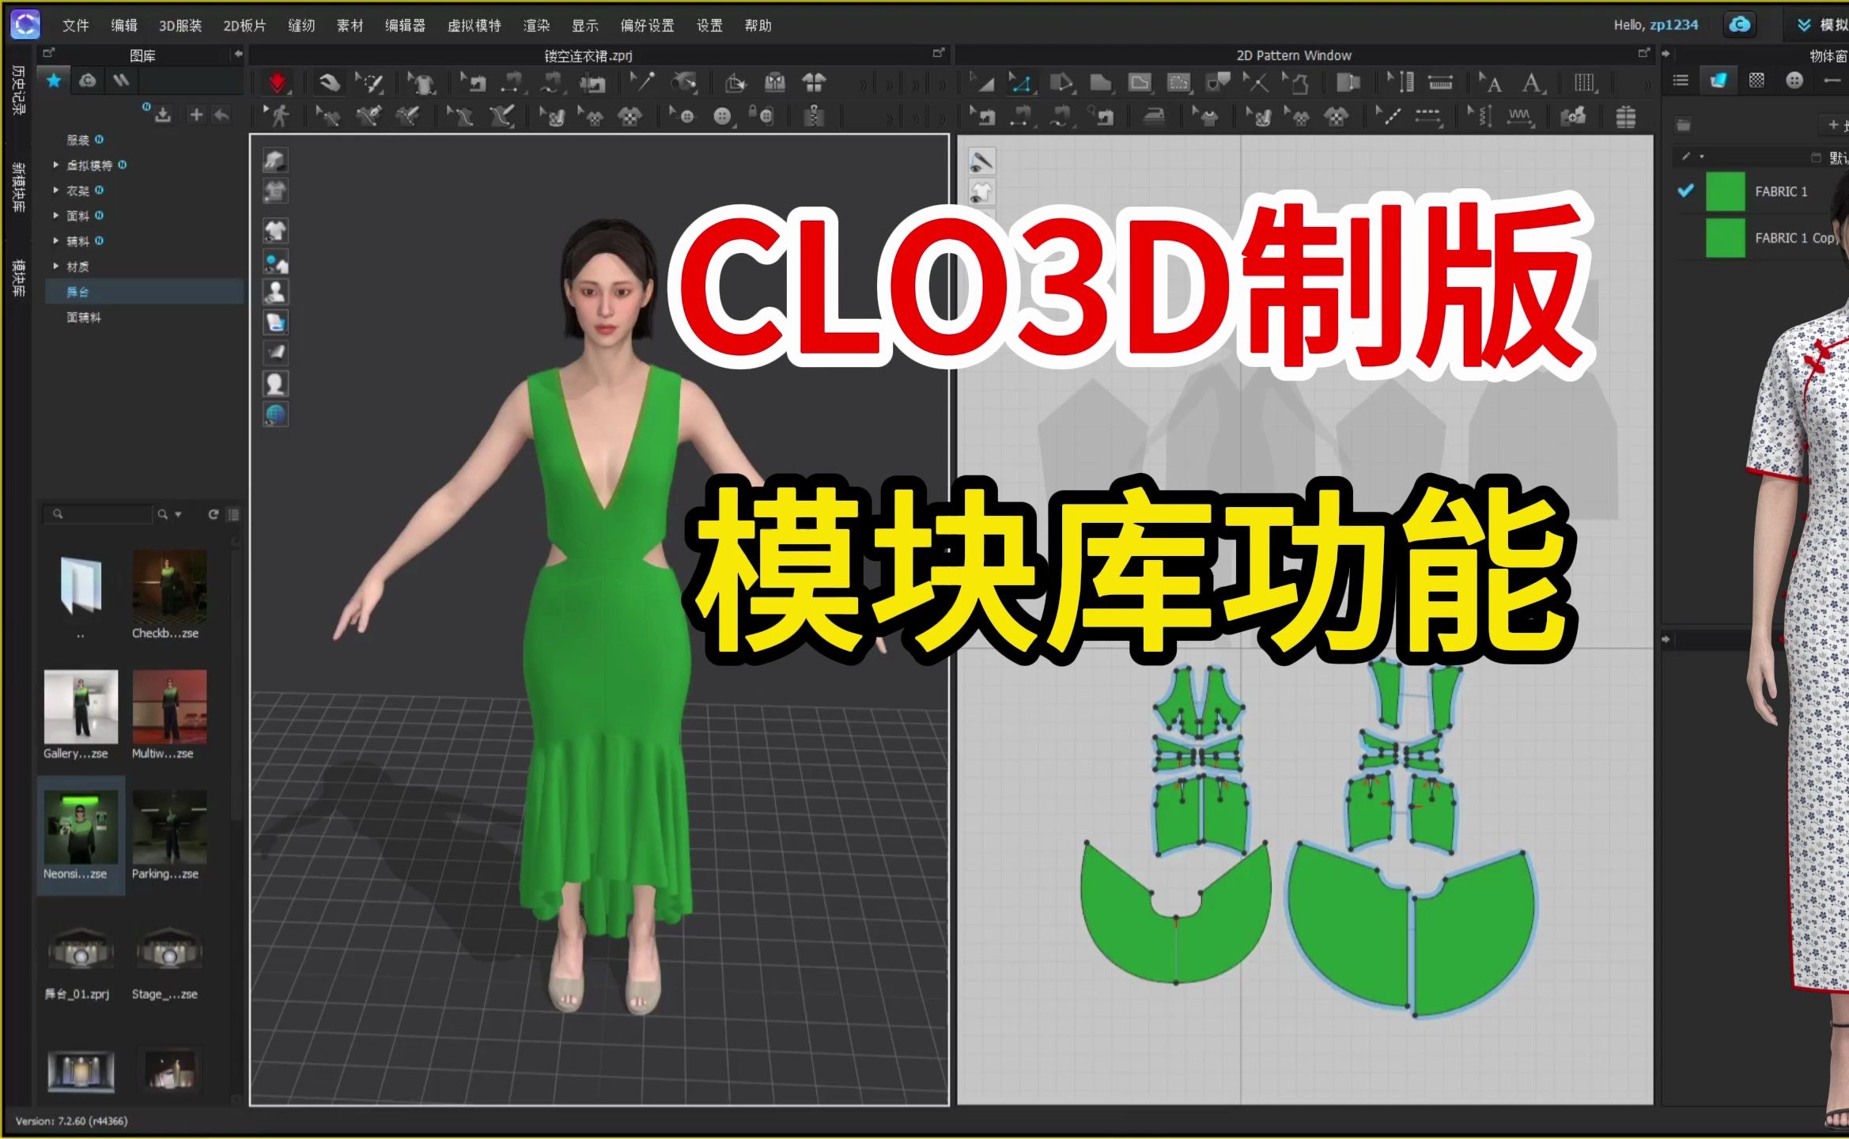Image resolution: width=1849 pixels, height=1139 pixels.
Task: Select the Neonsi...zse stage thumbnail
Action: pyautogui.click(x=81, y=835)
